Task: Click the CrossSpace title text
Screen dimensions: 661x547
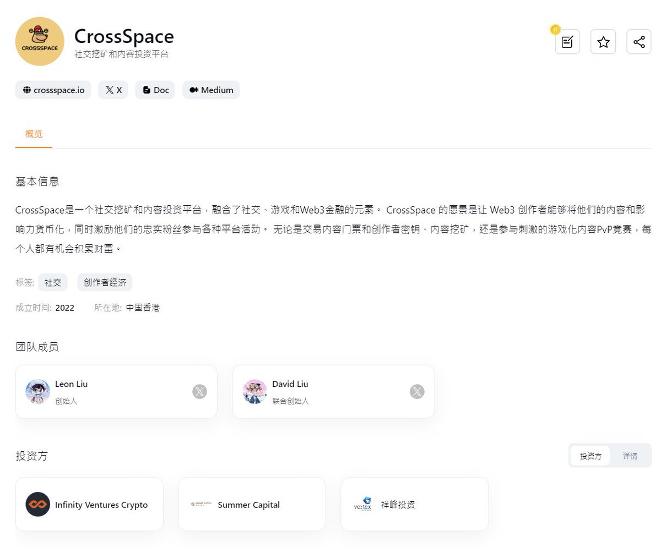Action: (x=124, y=36)
